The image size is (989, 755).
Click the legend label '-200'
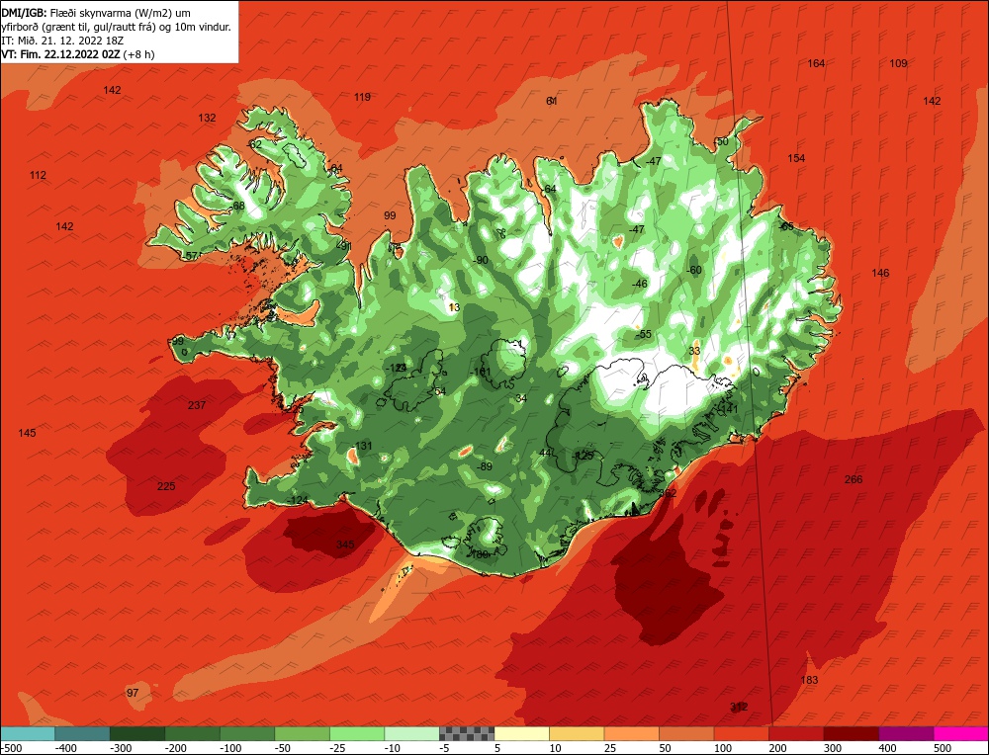[x=175, y=748]
